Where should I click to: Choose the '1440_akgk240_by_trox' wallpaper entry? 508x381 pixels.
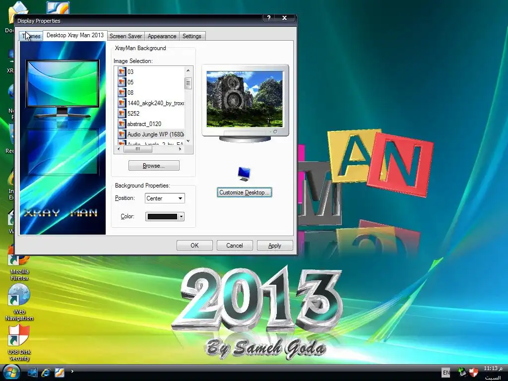coord(155,103)
